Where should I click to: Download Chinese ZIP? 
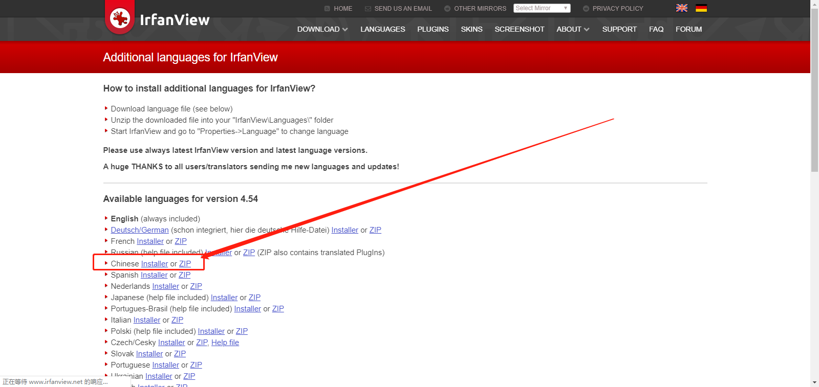click(x=185, y=264)
